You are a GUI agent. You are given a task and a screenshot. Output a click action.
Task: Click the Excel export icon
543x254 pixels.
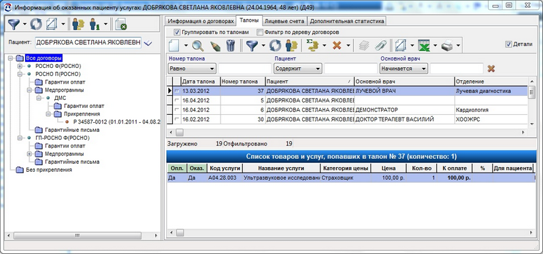[423, 46]
